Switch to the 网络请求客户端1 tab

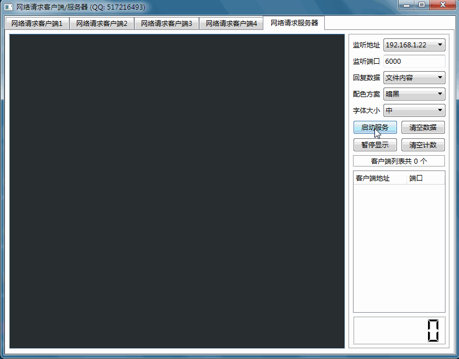click(37, 24)
